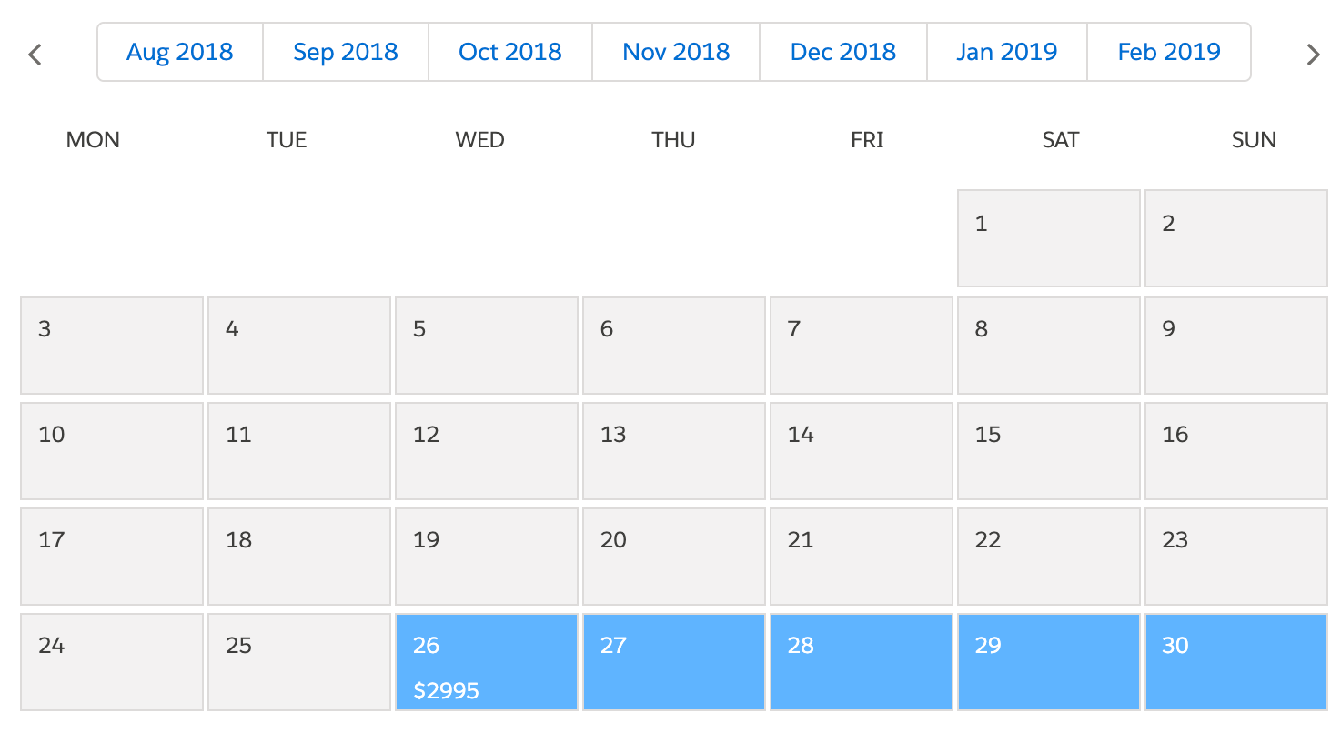Choose highlighted day 30
Image resolution: width=1341 pixels, height=733 pixels.
click(1236, 662)
